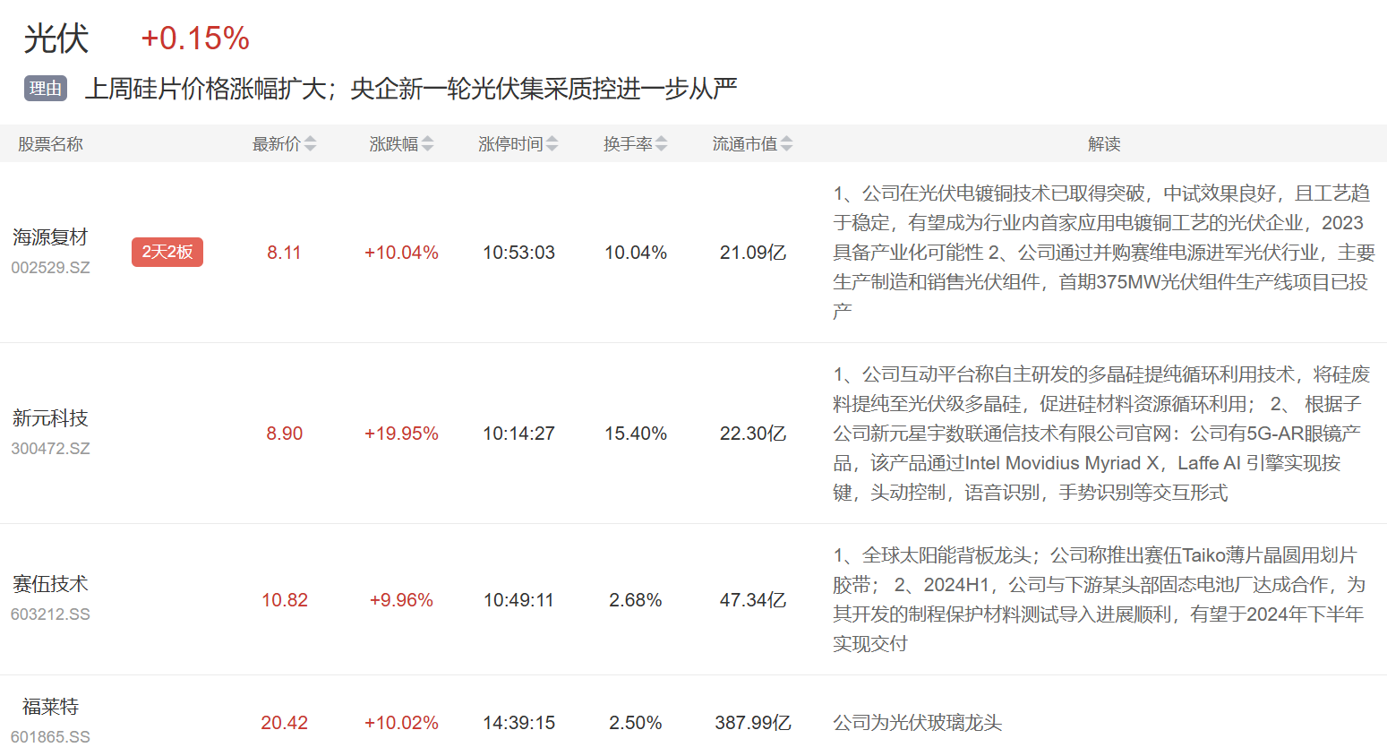Click 新元科技's +19.95% change value

(401, 434)
